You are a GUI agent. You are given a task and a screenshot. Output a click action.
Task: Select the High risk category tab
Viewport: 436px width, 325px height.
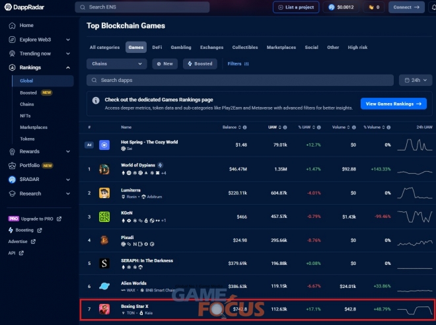pyautogui.click(x=357, y=48)
